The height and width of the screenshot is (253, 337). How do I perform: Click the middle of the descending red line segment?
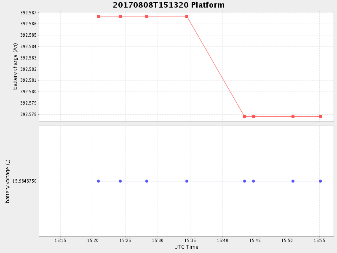pos(216,67)
